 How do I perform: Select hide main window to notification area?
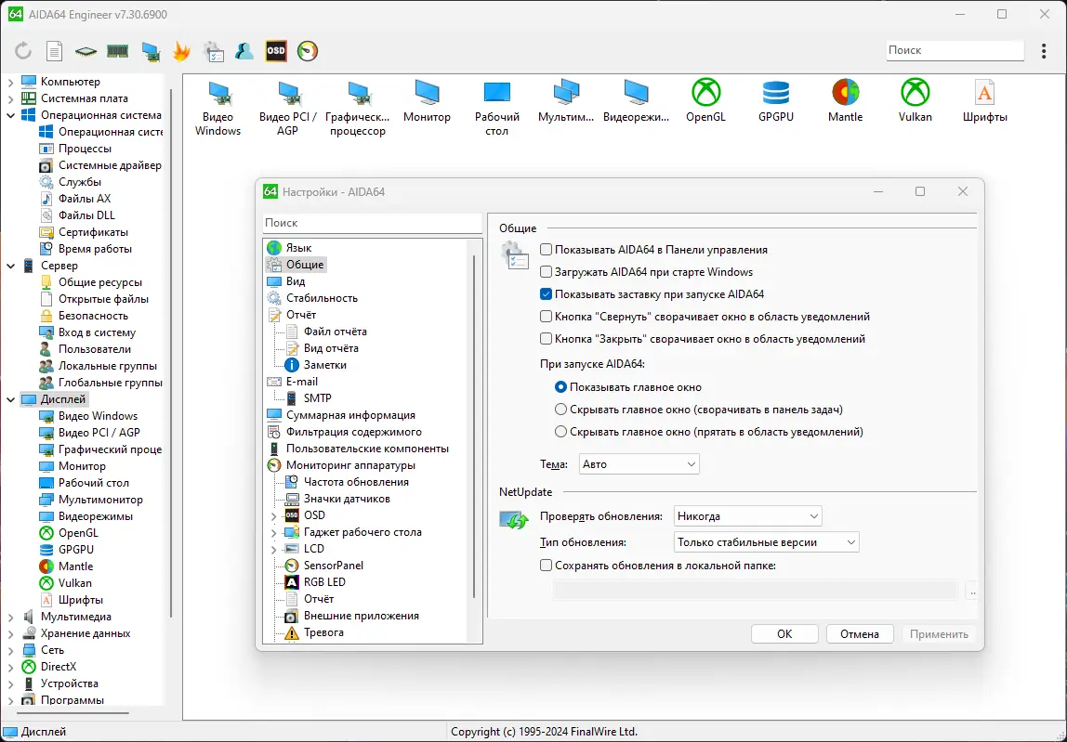[560, 432]
